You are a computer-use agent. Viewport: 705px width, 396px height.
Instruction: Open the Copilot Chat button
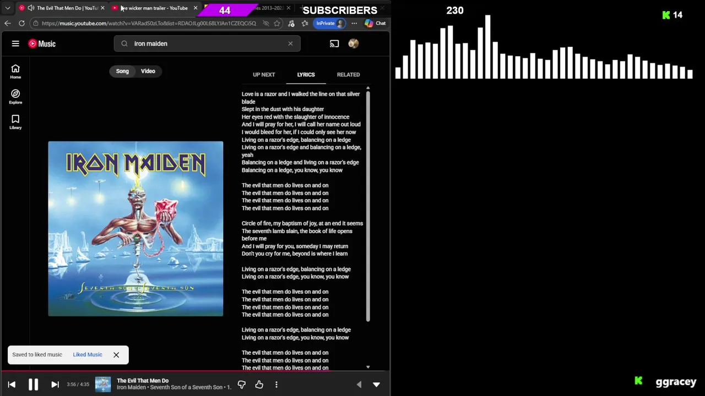coord(375,23)
